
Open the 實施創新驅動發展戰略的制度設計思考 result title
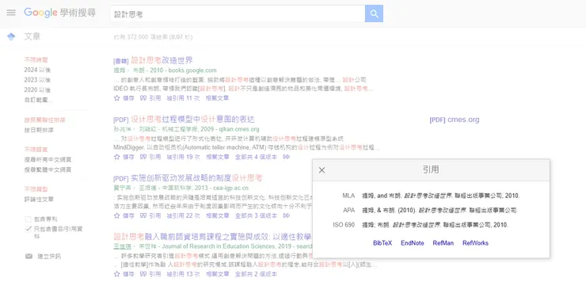point(196,178)
